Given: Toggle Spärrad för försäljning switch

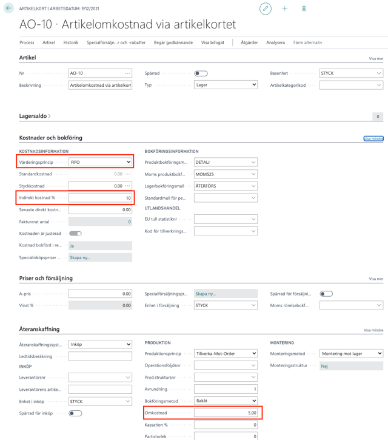Looking at the screenshot, I should 326,294.
